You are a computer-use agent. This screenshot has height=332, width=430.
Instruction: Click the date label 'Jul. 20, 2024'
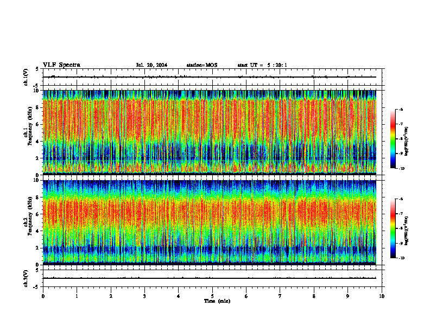click(x=151, y=65)
